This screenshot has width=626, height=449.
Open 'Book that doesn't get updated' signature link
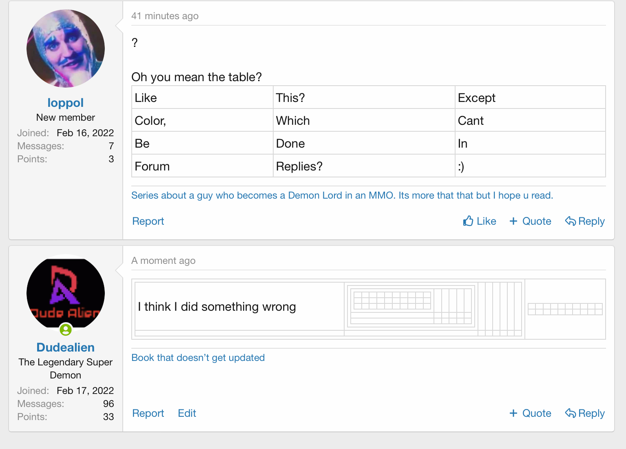coord(198,358)
